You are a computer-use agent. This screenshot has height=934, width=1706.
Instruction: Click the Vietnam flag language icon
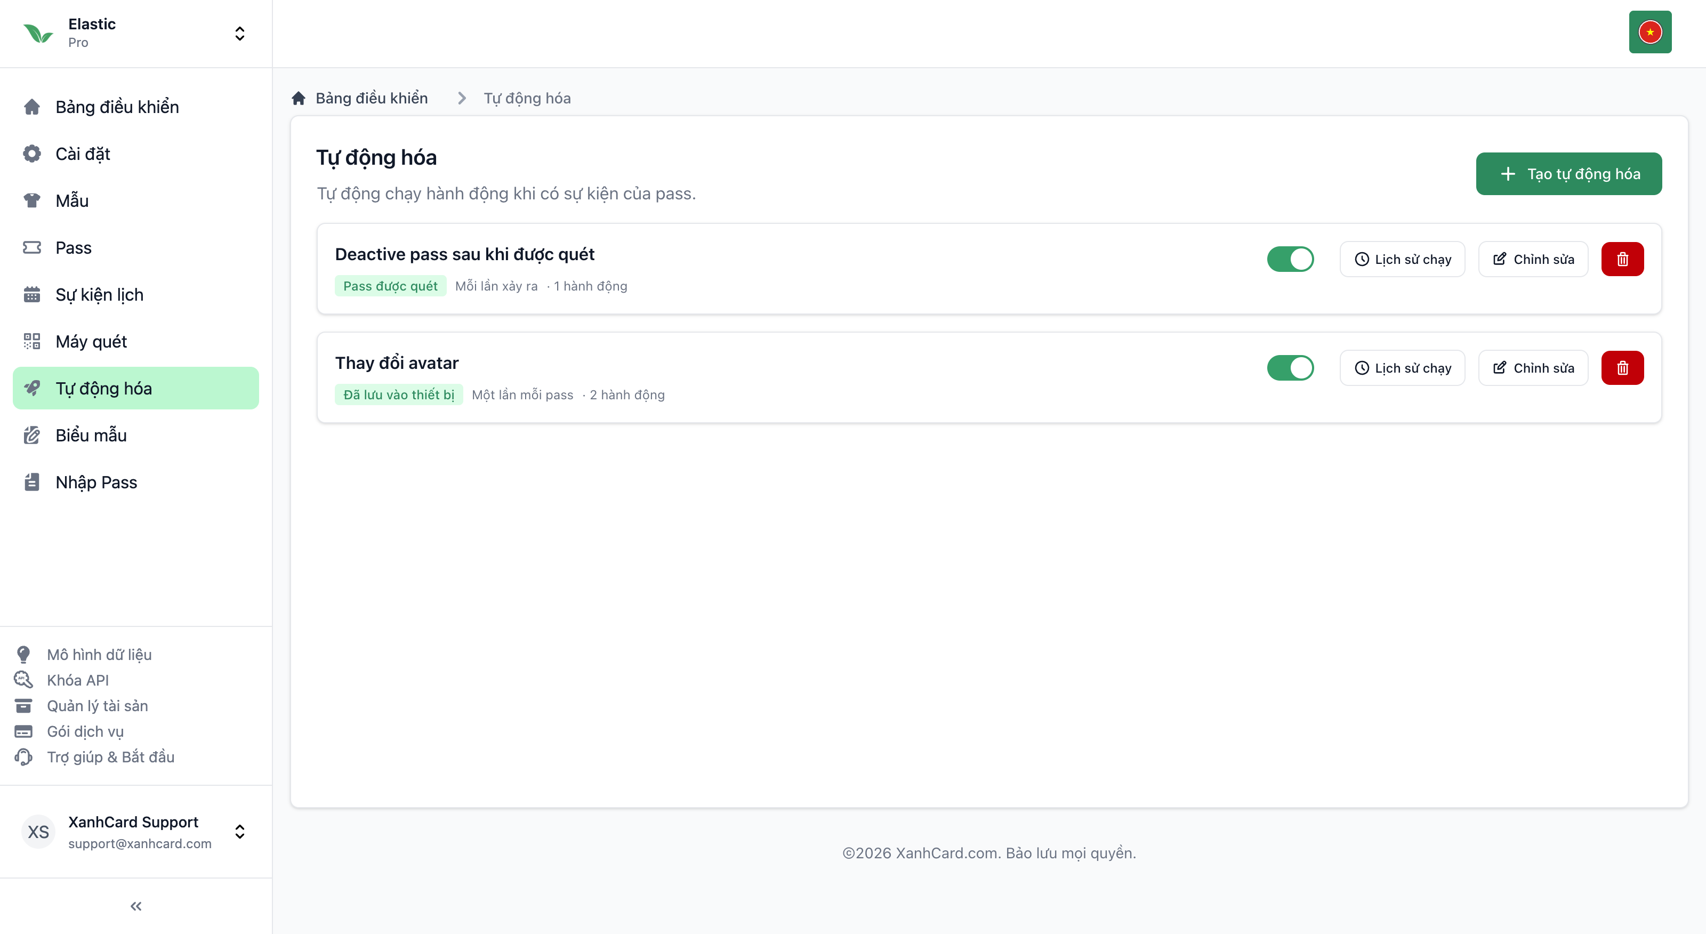tap(1649, 32)
